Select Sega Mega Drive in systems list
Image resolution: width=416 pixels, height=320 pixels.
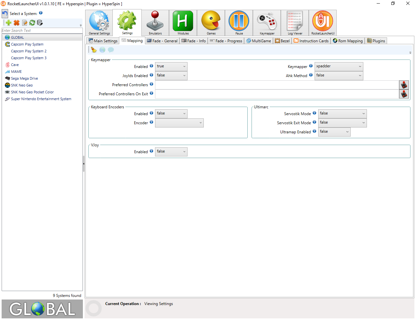tap(24, 78)
